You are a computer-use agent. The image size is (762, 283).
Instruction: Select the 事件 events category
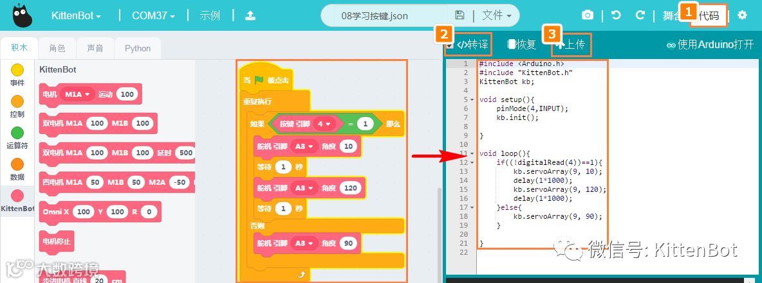[x=17, y=75]
